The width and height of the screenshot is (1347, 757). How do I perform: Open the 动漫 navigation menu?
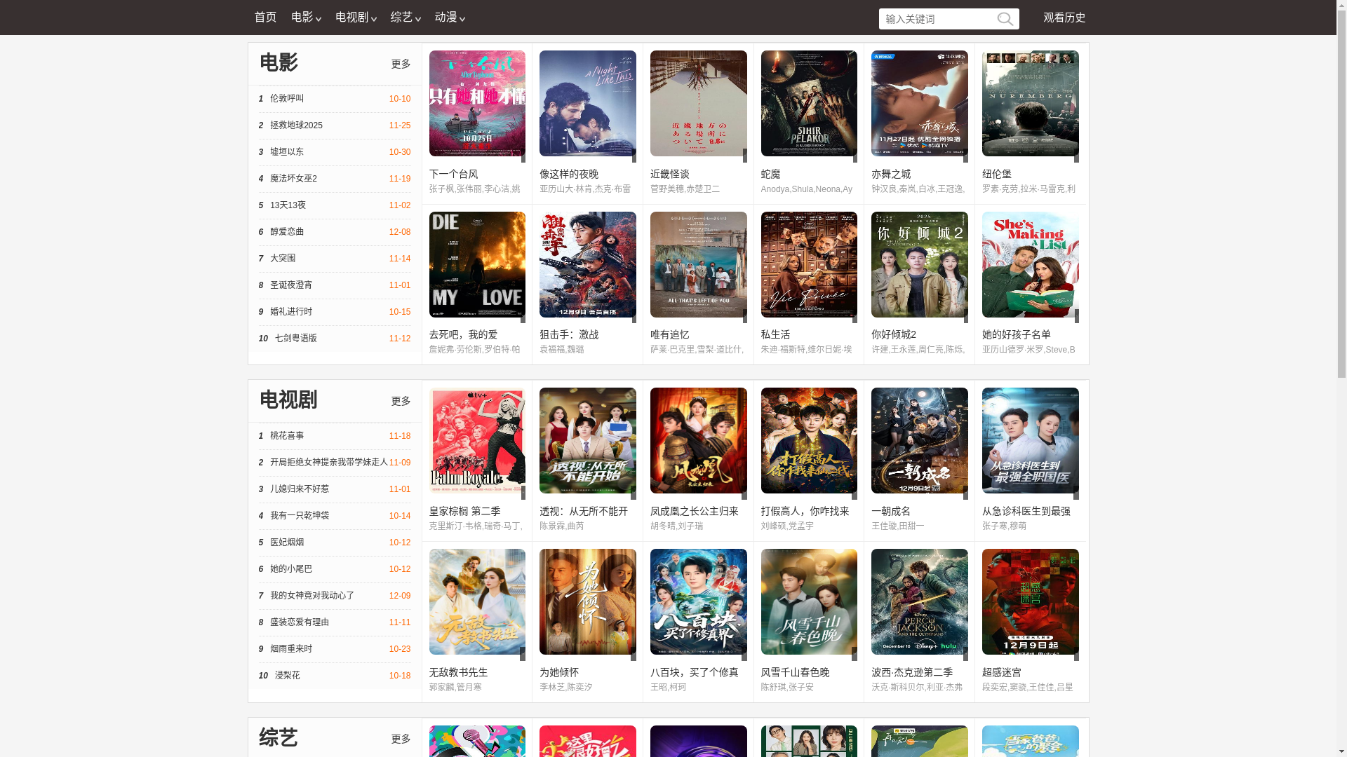tap(449, 18)
